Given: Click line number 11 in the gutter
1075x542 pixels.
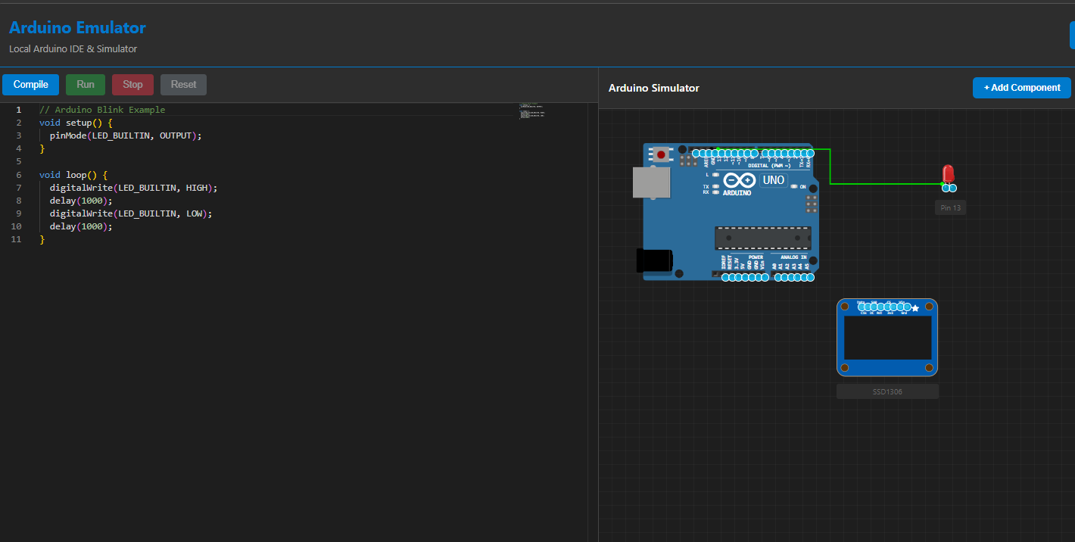Looking at the screenshot, I should point(17,239).
